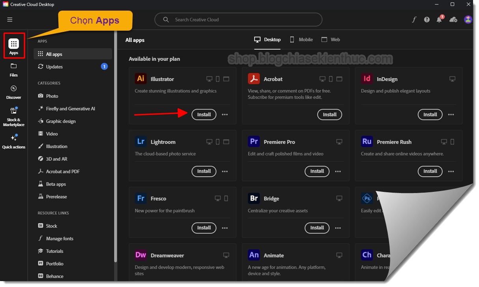Open more options for InDesign
Viewport: 479px width, 287px height.
coord(451,114)
